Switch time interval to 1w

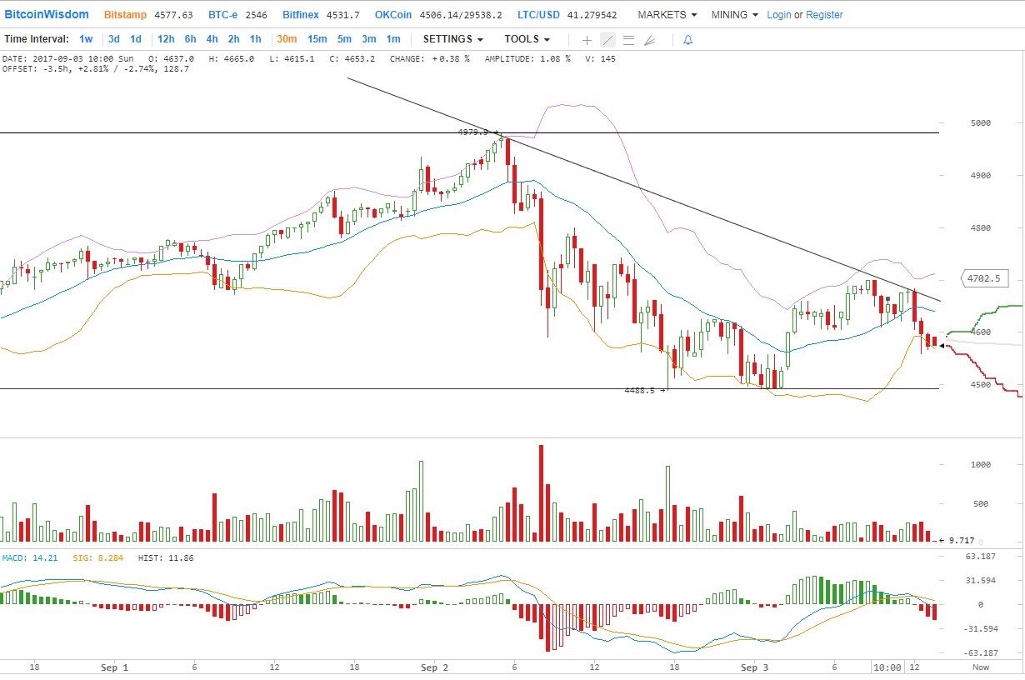click(x=86, y=39)
